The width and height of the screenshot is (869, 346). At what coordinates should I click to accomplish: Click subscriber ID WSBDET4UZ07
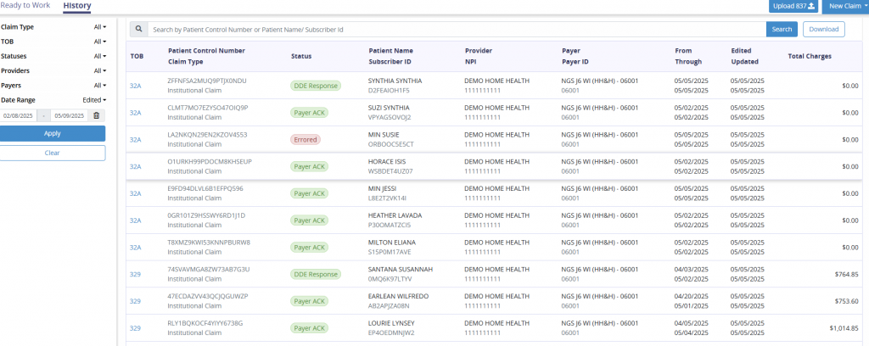(390, 171)
